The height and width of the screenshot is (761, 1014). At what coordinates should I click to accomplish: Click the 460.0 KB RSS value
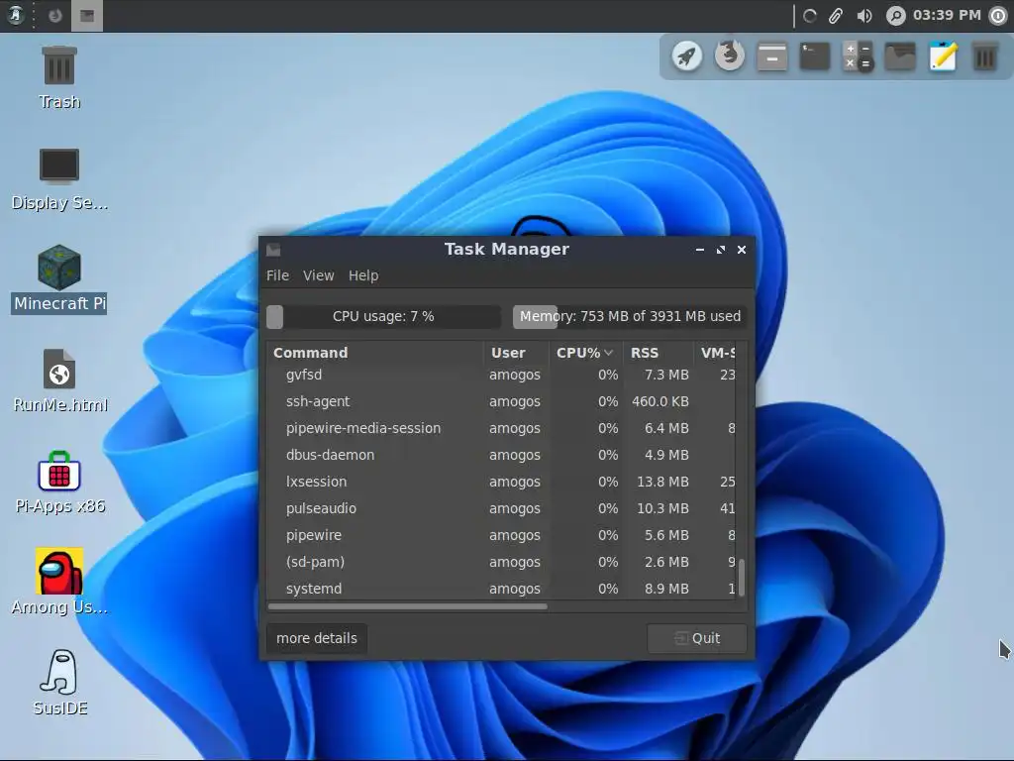(x=659, y=401)
